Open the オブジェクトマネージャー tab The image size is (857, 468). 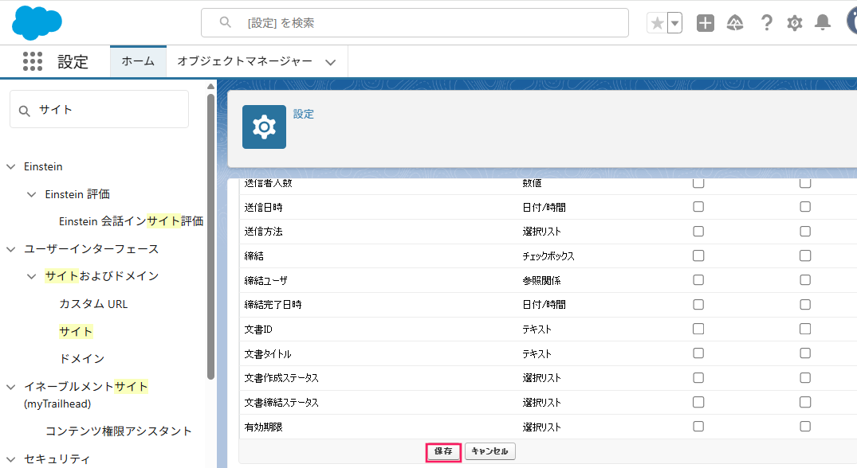click(244, 61)
